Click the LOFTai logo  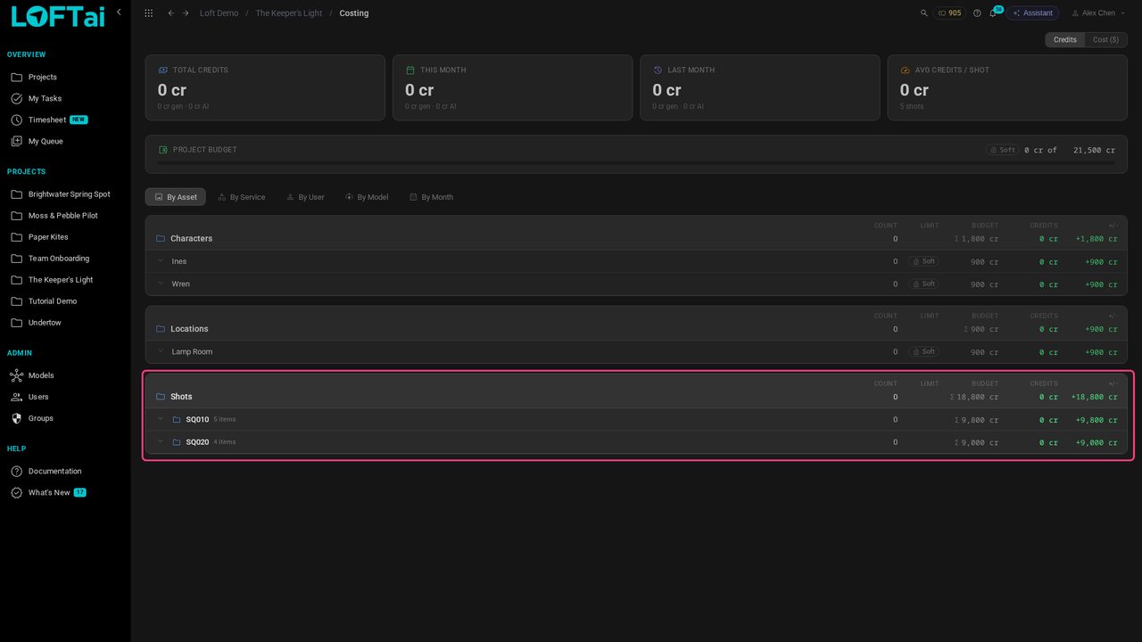pyautogui.click(x=58, y=16)
